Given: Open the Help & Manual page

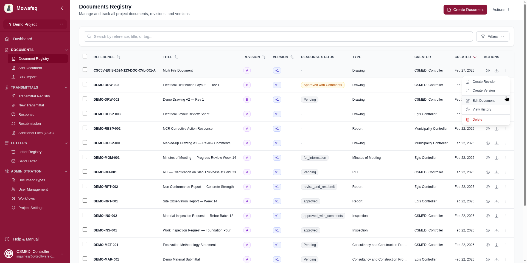Looking at the screenshot, I should coord(26,239).
